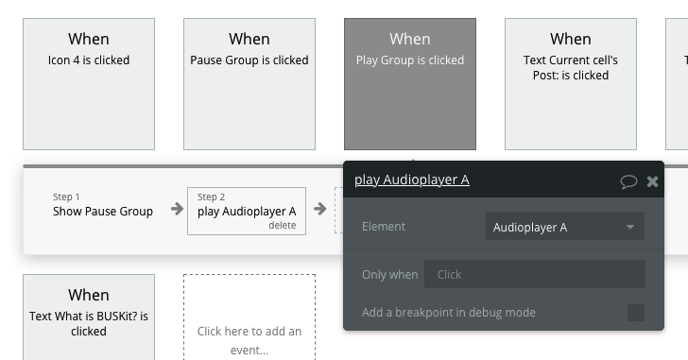
Task: Select Play Group is clicked event
Action: (410, 84)
